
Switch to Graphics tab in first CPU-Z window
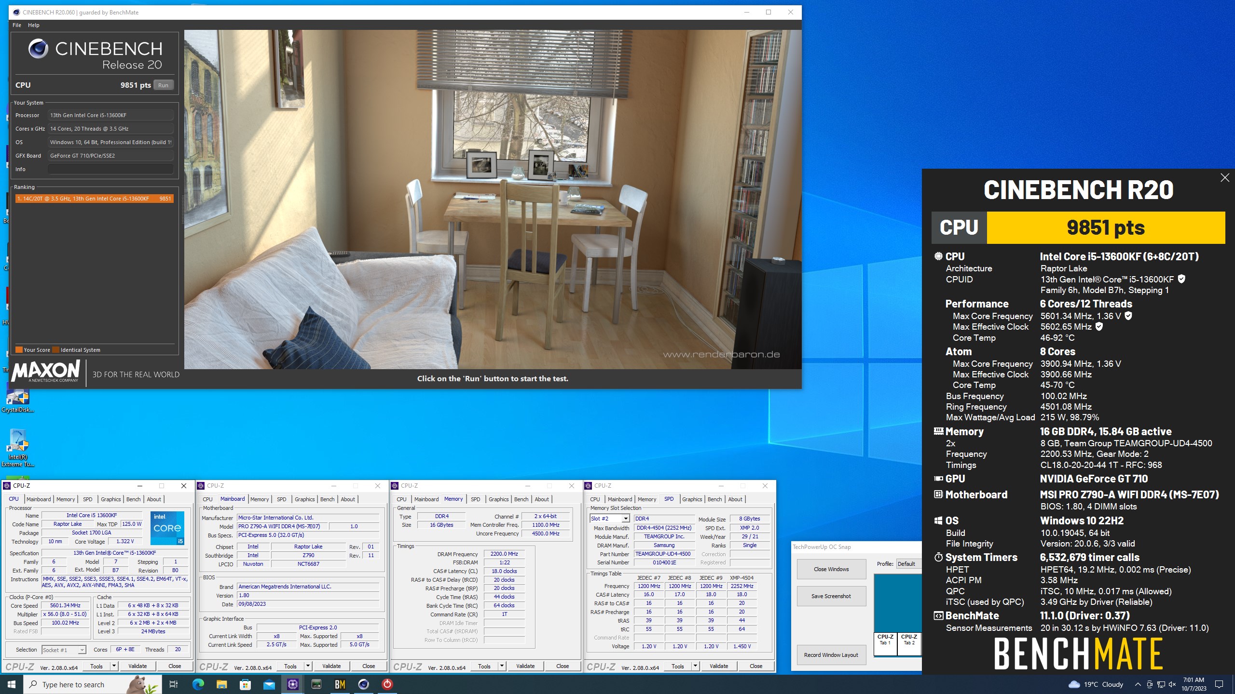110,499
